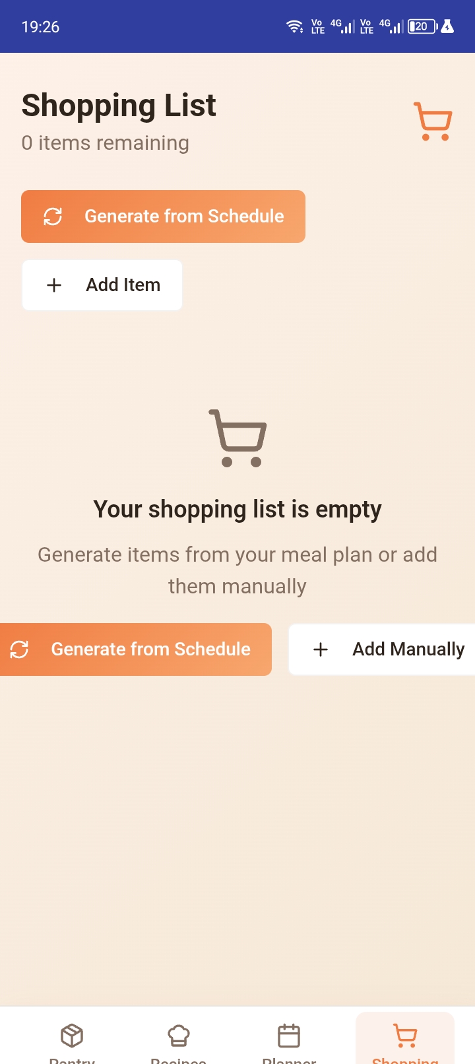Tap the 0 items remaining counter
The height and width of the screenshot is (1064, 475).
106,143
